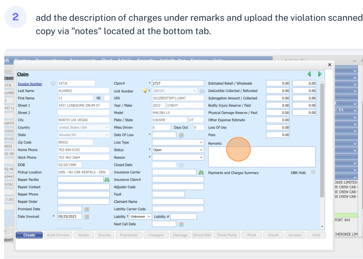363x259 pixels.
Task: Open the Promised Date calendar picker
Action: point(86,209)
